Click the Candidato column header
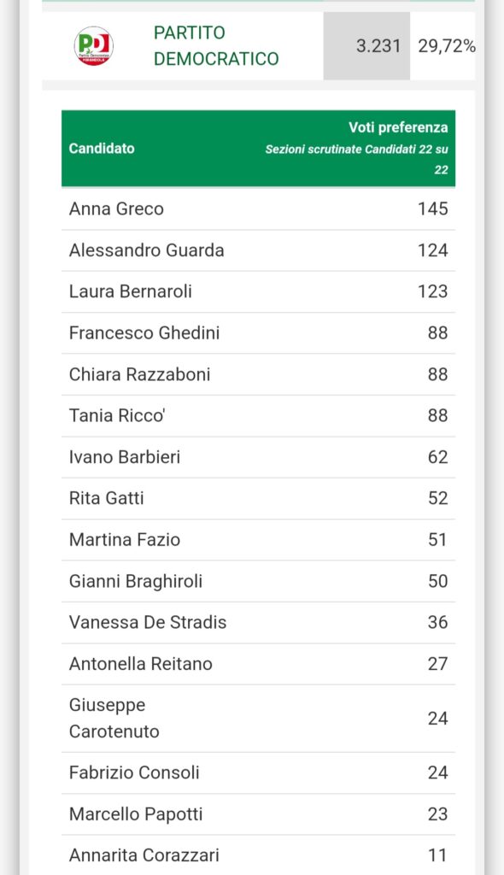Viewport: 504px width, 875px height. coord(102,149)
